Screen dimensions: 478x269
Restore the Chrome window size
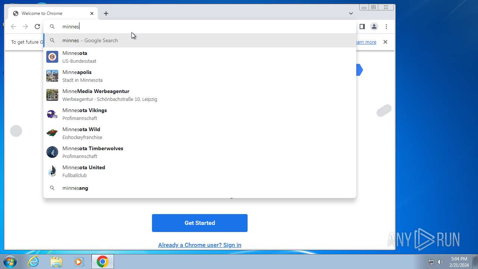pyautogui.click(x=373, y=7)
